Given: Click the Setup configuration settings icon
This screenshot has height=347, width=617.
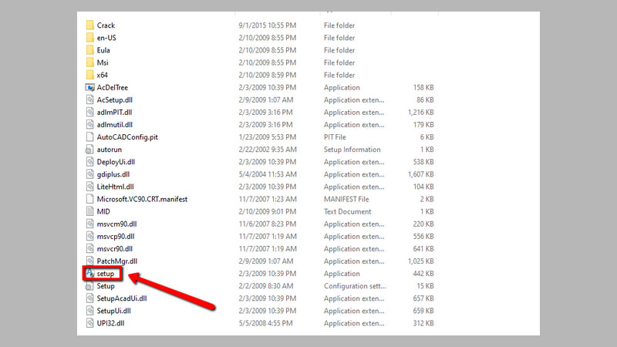Looking at the screenshot, I should click(x=89, y=286).
